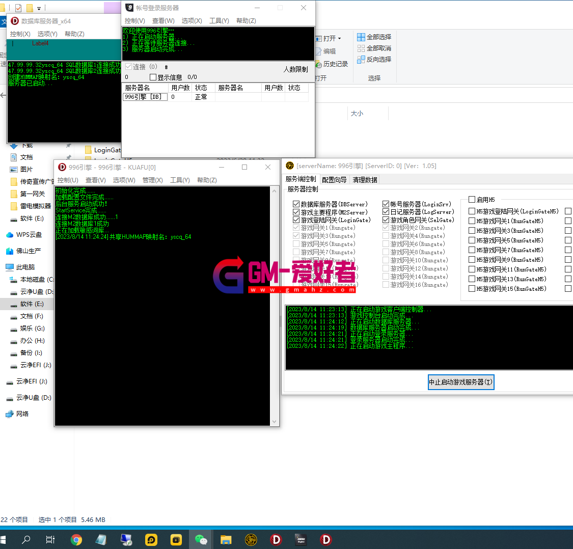Click the 大小 column header in Explorer
Image resolution: width=573 pixels, height=549 pixels.
coord(357,113)
